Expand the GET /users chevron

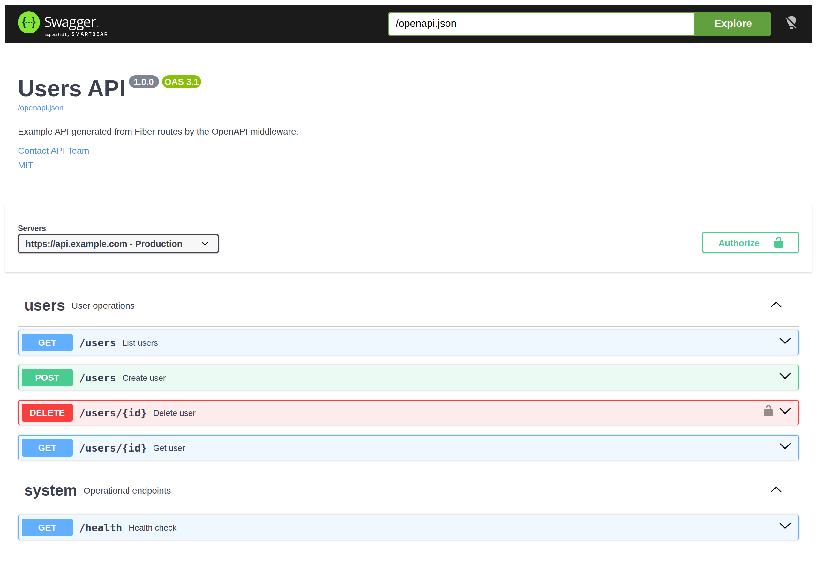point(785,341)
